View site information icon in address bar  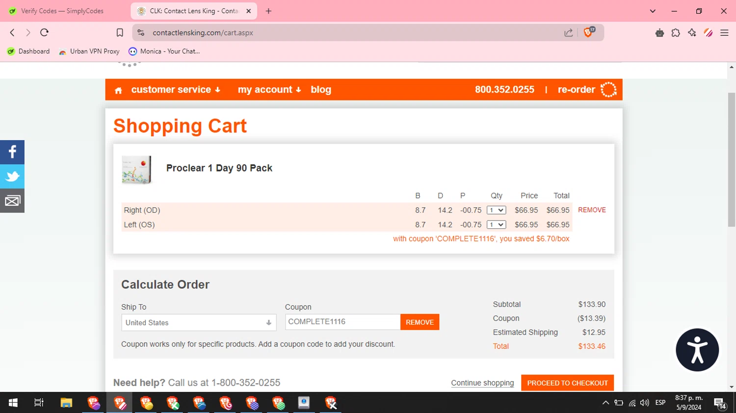coord(141,33)
